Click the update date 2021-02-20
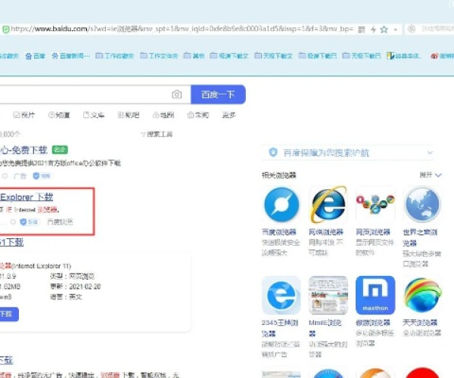 point(85,287)
